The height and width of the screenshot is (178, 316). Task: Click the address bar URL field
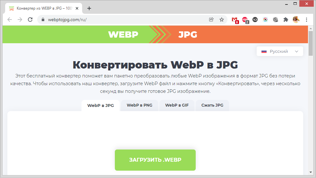point(128,20)
